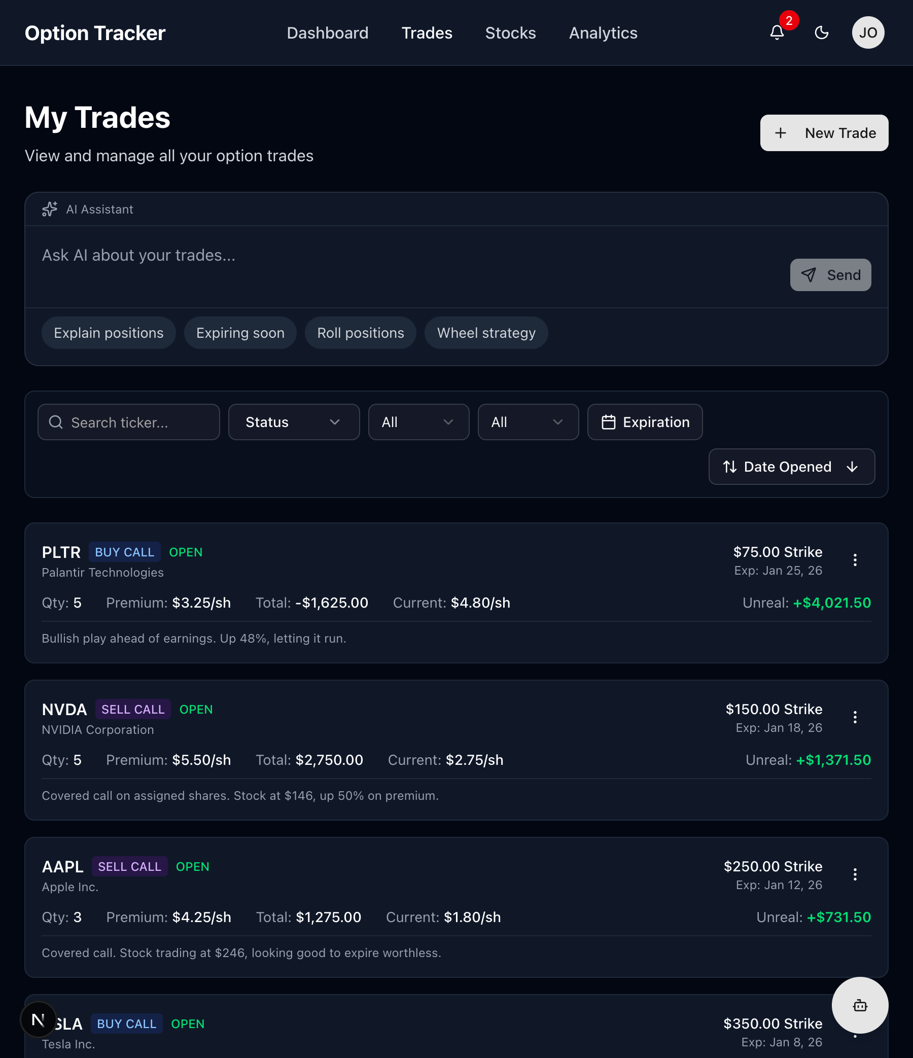Go to the Dashboard nav item

click(x=327, y=33)
